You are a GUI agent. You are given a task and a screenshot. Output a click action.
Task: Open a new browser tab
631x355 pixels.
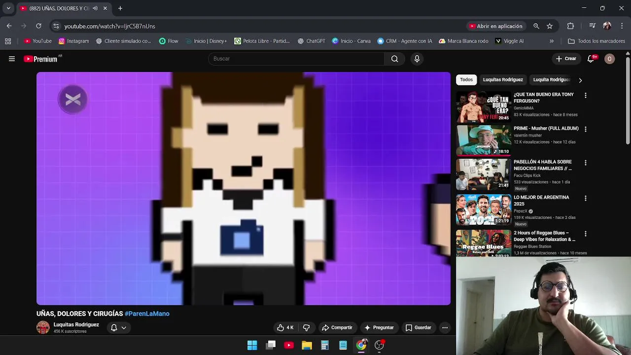pos(120,8)
